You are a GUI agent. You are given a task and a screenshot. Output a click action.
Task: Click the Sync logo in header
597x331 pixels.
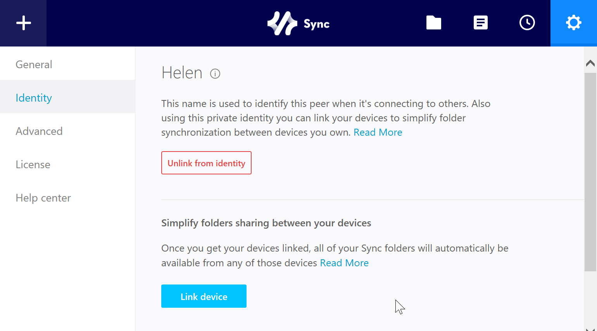coord(298,23)
